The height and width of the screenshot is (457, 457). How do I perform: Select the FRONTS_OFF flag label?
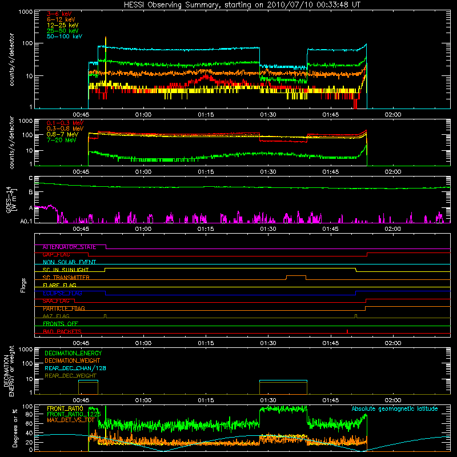click(61, 324)
